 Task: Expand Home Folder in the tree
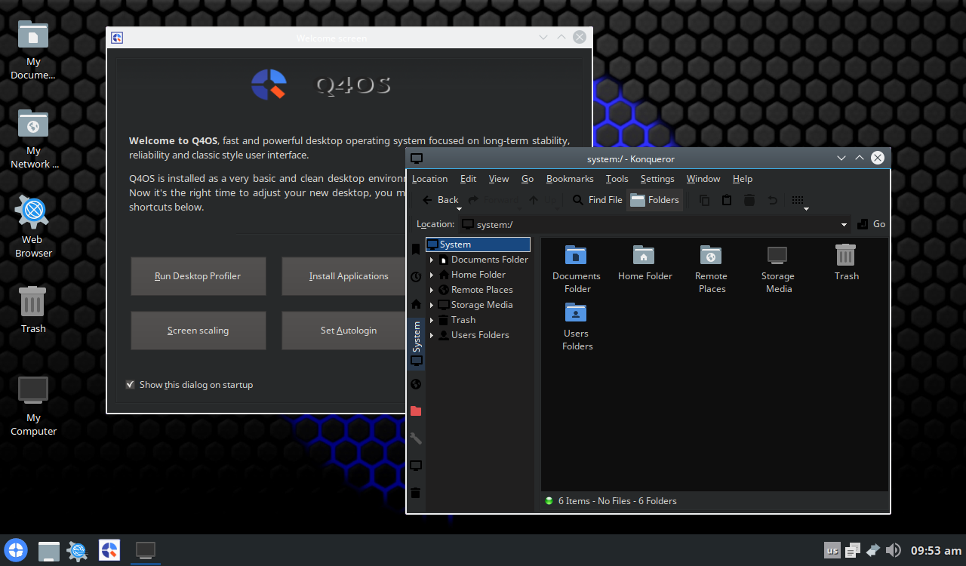tap(432, 275)
